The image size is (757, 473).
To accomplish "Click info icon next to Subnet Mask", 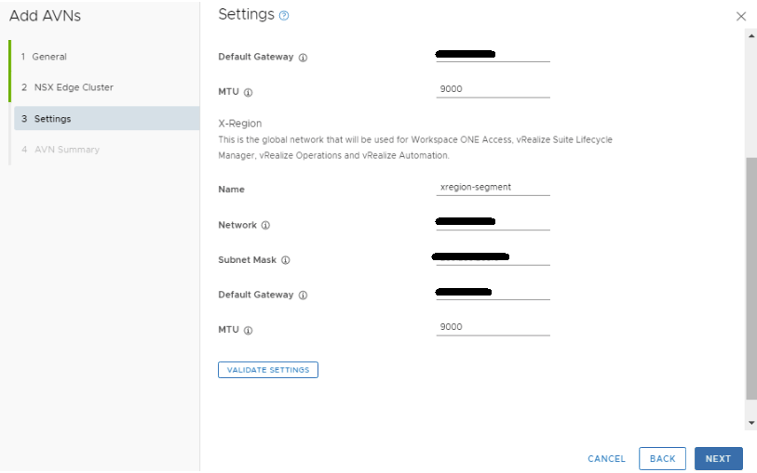I will (286, 260).
